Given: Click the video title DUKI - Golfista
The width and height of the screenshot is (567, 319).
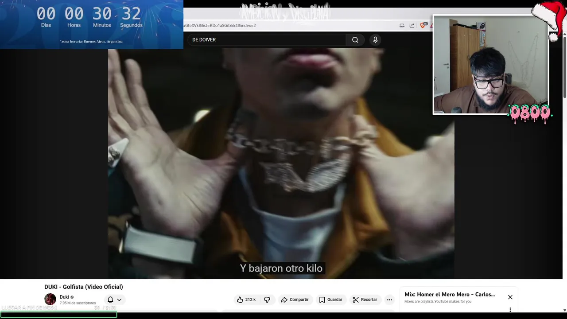Looking at the screenshot, I should coord(84,287).
